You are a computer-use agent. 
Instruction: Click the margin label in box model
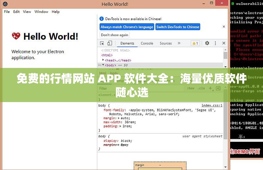pyautogui.click(x=139, y=165)
